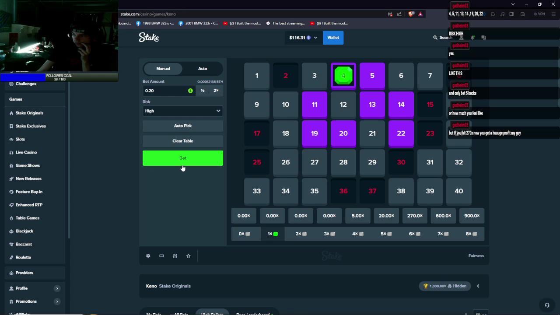The image size is (560, 315).
Task: Expand the balance currency dropdown
Action: tap(315, 38)
